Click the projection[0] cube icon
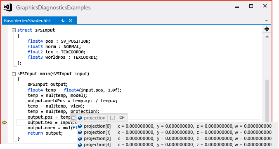 pos(80,126)
